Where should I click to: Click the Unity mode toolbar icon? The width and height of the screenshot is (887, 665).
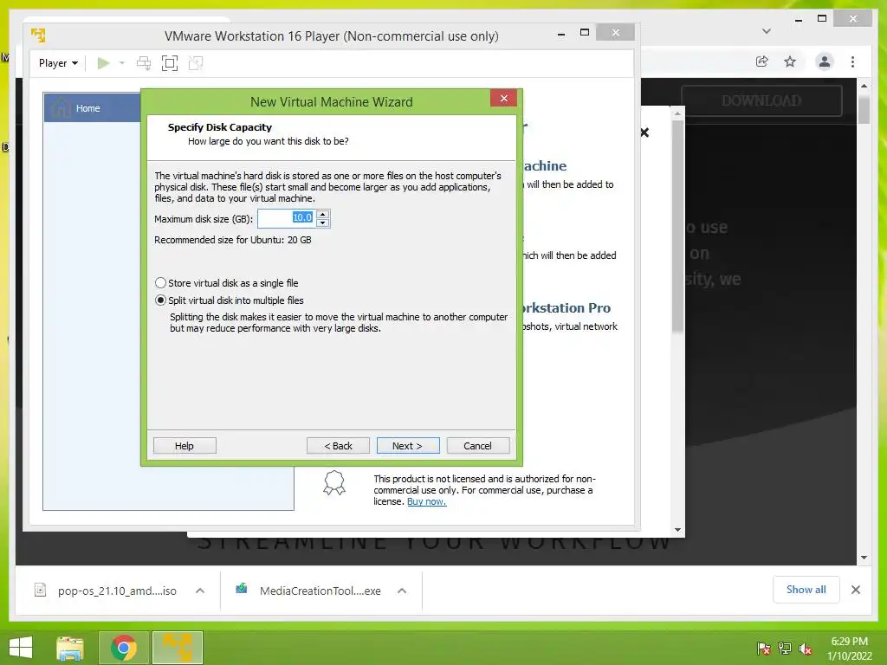click(196, 62)
